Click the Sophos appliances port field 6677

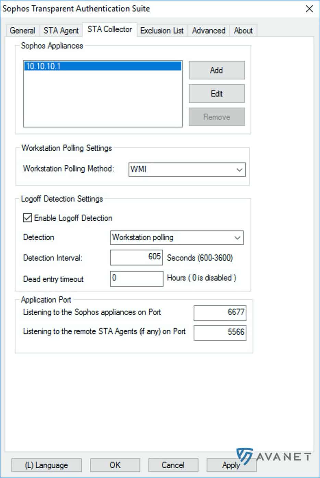pyautogui.click(x=220, y=313)
